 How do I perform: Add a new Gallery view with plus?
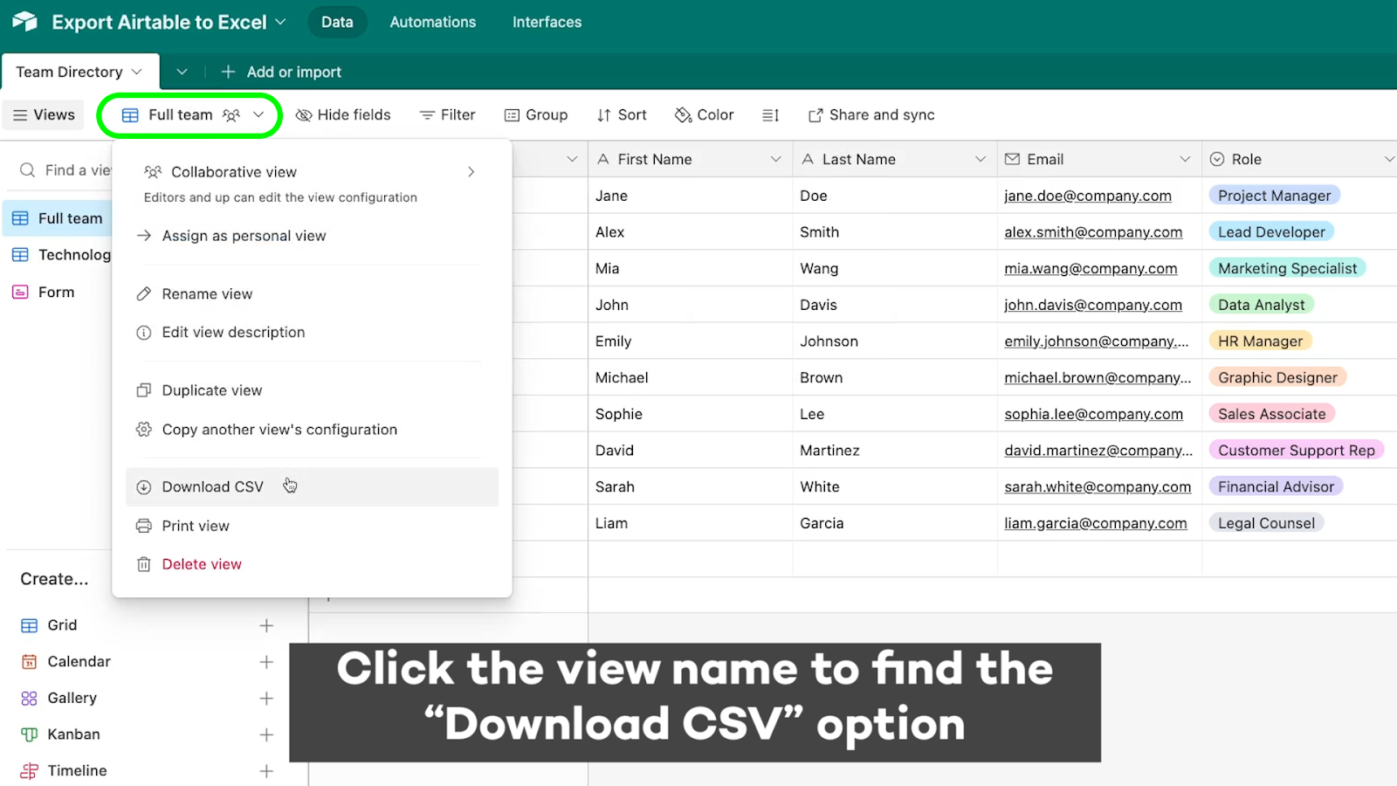[x=266, y=699]
